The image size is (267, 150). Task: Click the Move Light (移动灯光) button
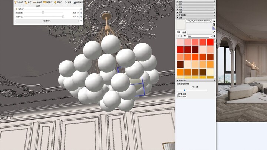pyautogui.click(x=47, y=21)
